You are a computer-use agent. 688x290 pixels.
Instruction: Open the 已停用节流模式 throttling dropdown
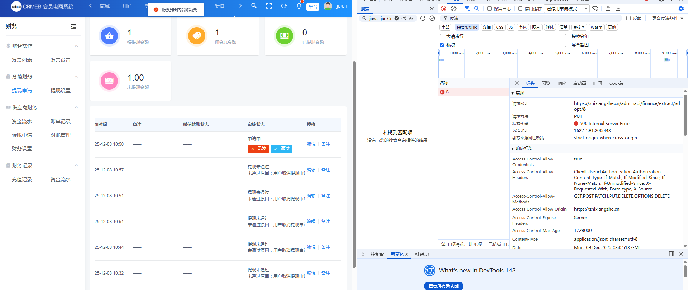point(567,9)
